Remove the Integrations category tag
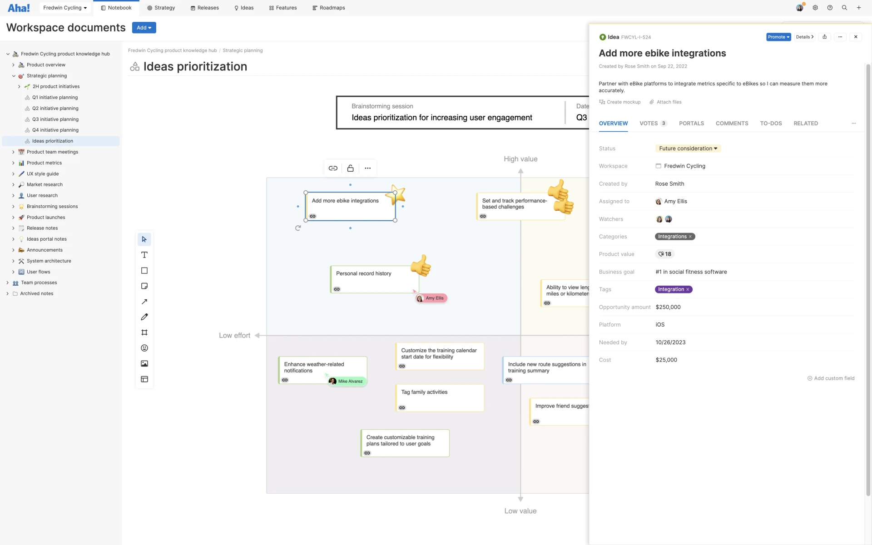The image size is (872, 545). pyautogui.click(x=690, y=237)
